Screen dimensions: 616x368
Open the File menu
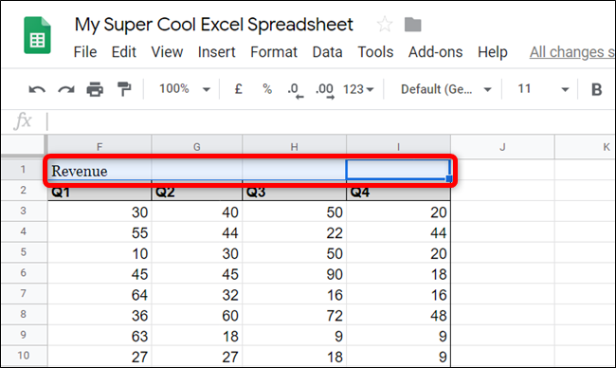coord(85,52)
